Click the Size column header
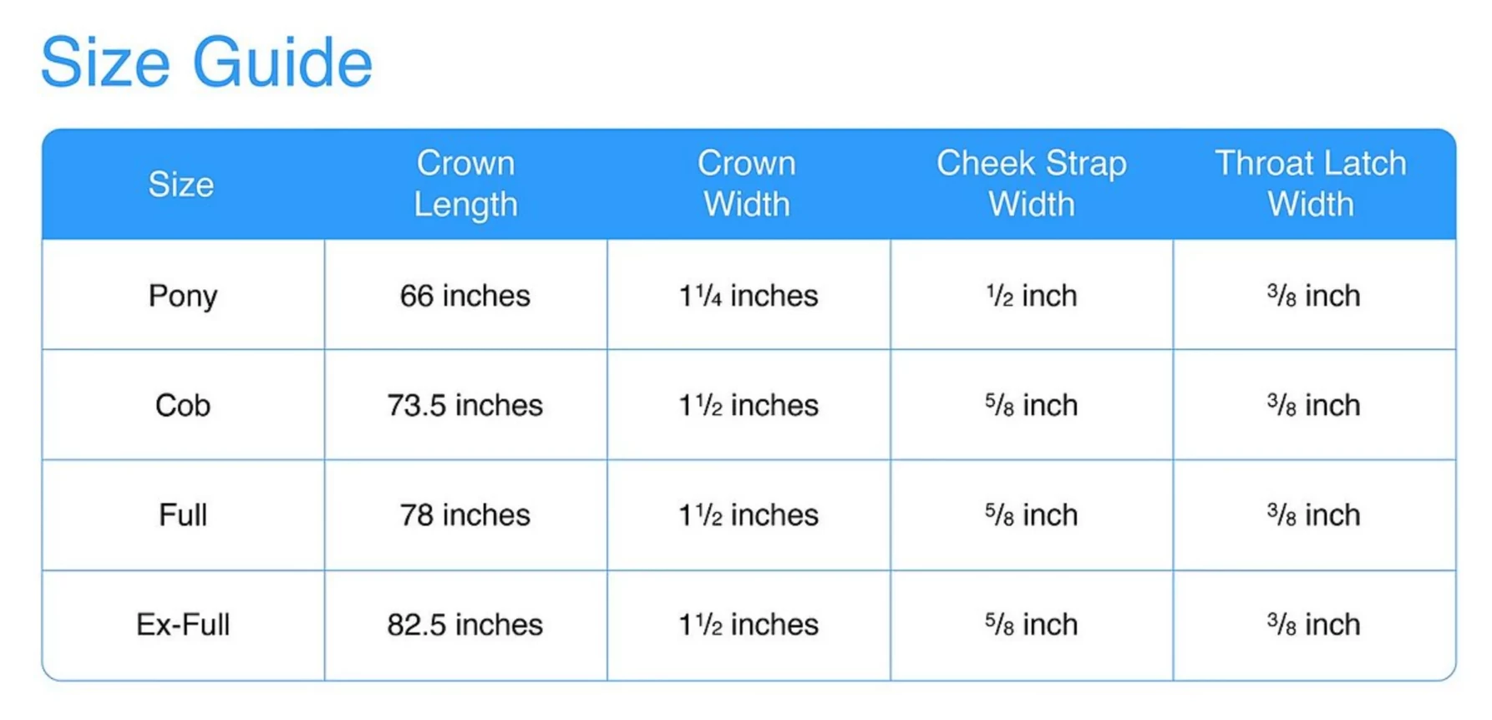1492x720 pixels. [181, 185]
